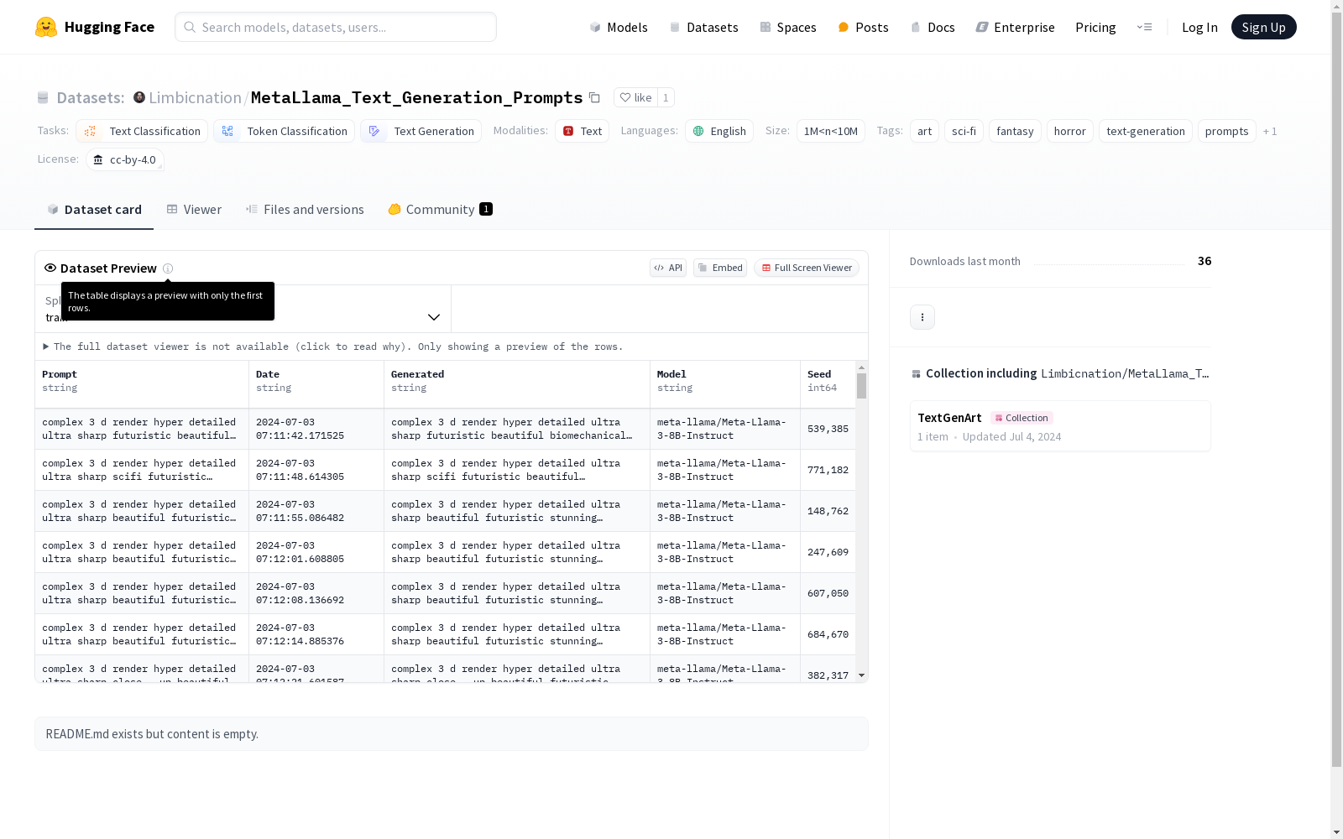Click the table scrollbar down arrow
This screenshot has width=1343, height=839.
pyautogui.click(x=861, y=675)
